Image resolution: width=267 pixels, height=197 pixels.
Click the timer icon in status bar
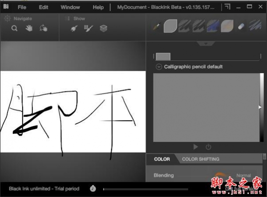tap(93, 189)
